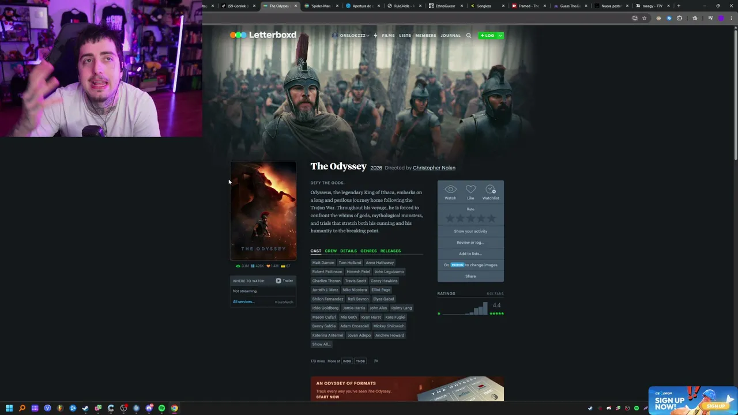Click the Letterboxd logo
This screenshot has height=415, width=738.
(263, 35)
